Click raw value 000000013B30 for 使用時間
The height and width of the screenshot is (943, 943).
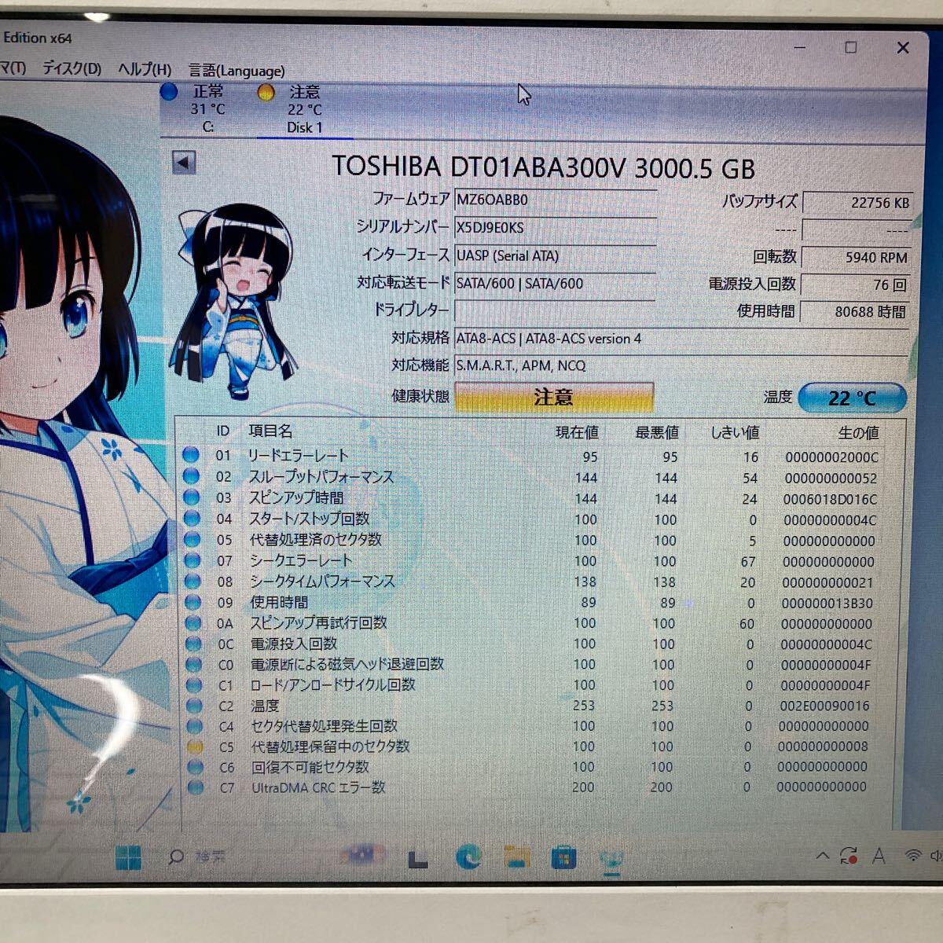click(827, 604)
